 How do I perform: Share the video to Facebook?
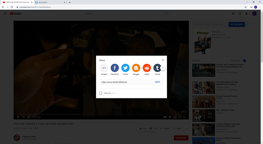115,68
